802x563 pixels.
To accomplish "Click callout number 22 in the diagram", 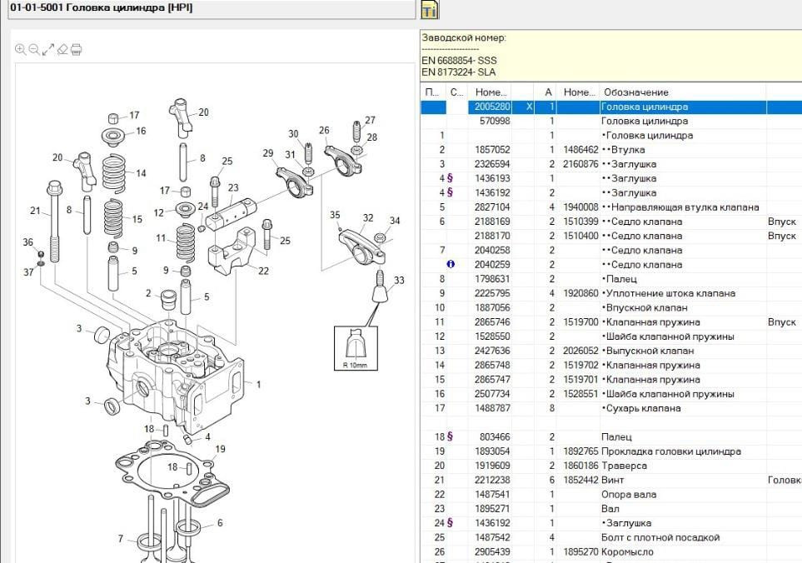I will click(263, 271).
